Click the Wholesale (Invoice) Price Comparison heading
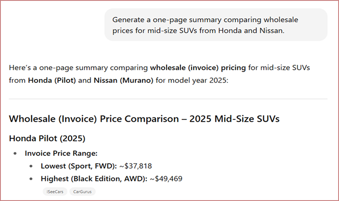The image size is (339, 201). coord(144,119)
